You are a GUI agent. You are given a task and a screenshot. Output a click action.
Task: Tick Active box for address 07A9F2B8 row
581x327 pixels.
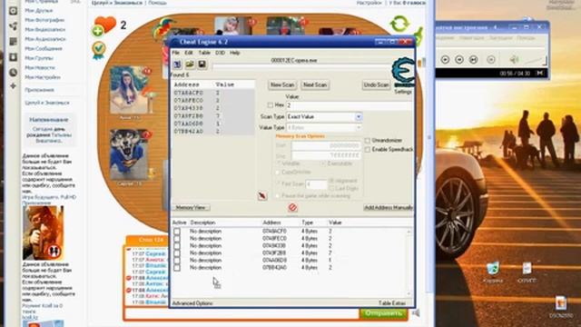click(177, 253)
